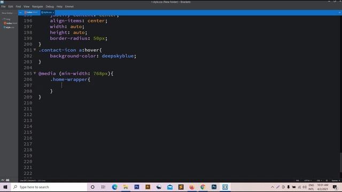Viewport: 342px width, 192px height.
Task: Click the network tray icon
Action: tap(299, 187)
